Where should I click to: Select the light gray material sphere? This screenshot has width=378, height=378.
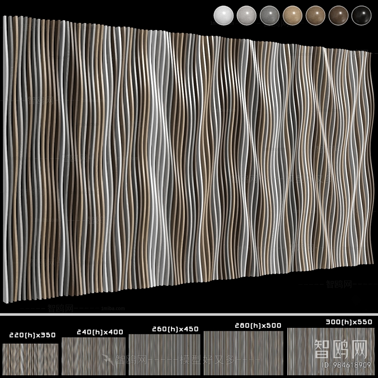pos(246,15)
